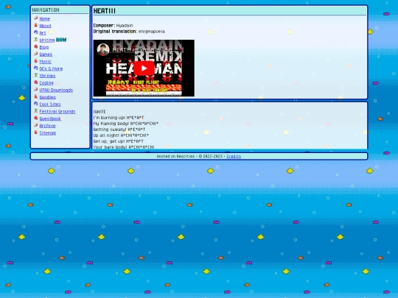
Task: Open the Goodies page
Action: [x=47, y=97]
